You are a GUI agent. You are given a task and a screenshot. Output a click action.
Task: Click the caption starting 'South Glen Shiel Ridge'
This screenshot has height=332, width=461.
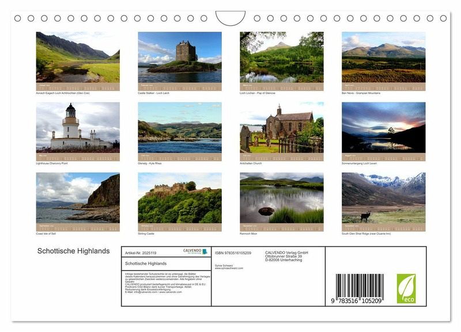[366, 234]
